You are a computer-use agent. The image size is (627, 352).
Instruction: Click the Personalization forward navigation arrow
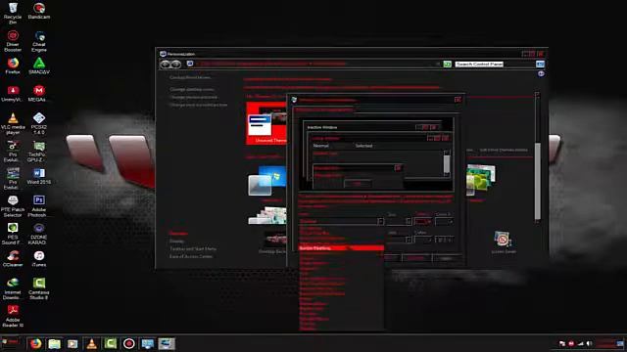(x=175, y=65)
